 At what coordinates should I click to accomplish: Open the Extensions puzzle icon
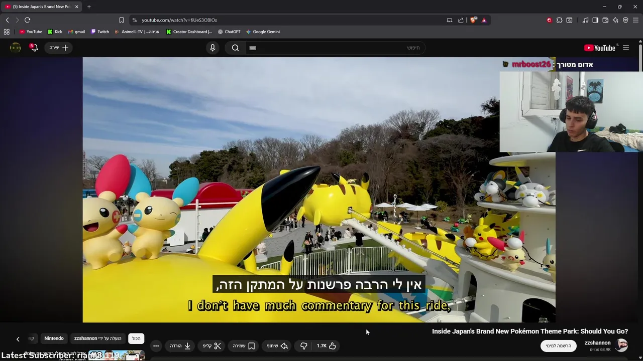(x=559, y=20)
